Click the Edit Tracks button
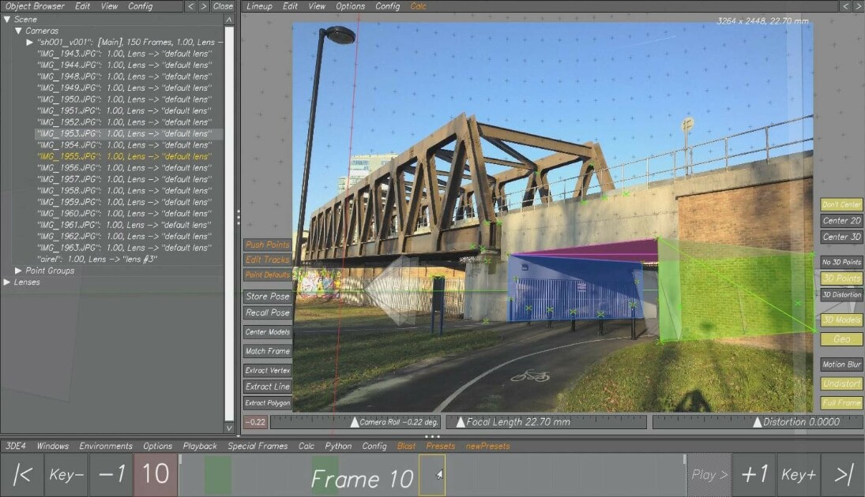Image resolution: width=865 pixels, height=497 pixels. coord(268,260)
